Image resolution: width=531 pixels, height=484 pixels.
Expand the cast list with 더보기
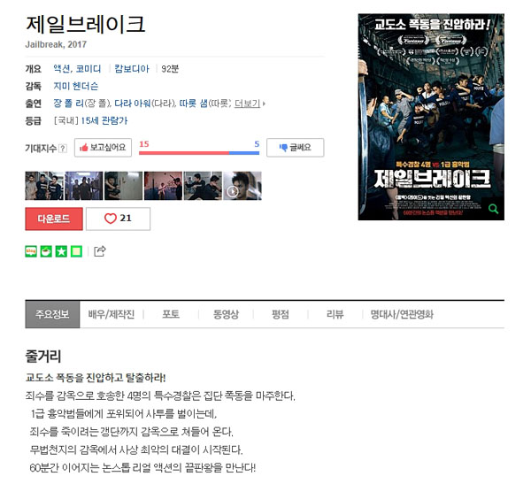[250, 104]
